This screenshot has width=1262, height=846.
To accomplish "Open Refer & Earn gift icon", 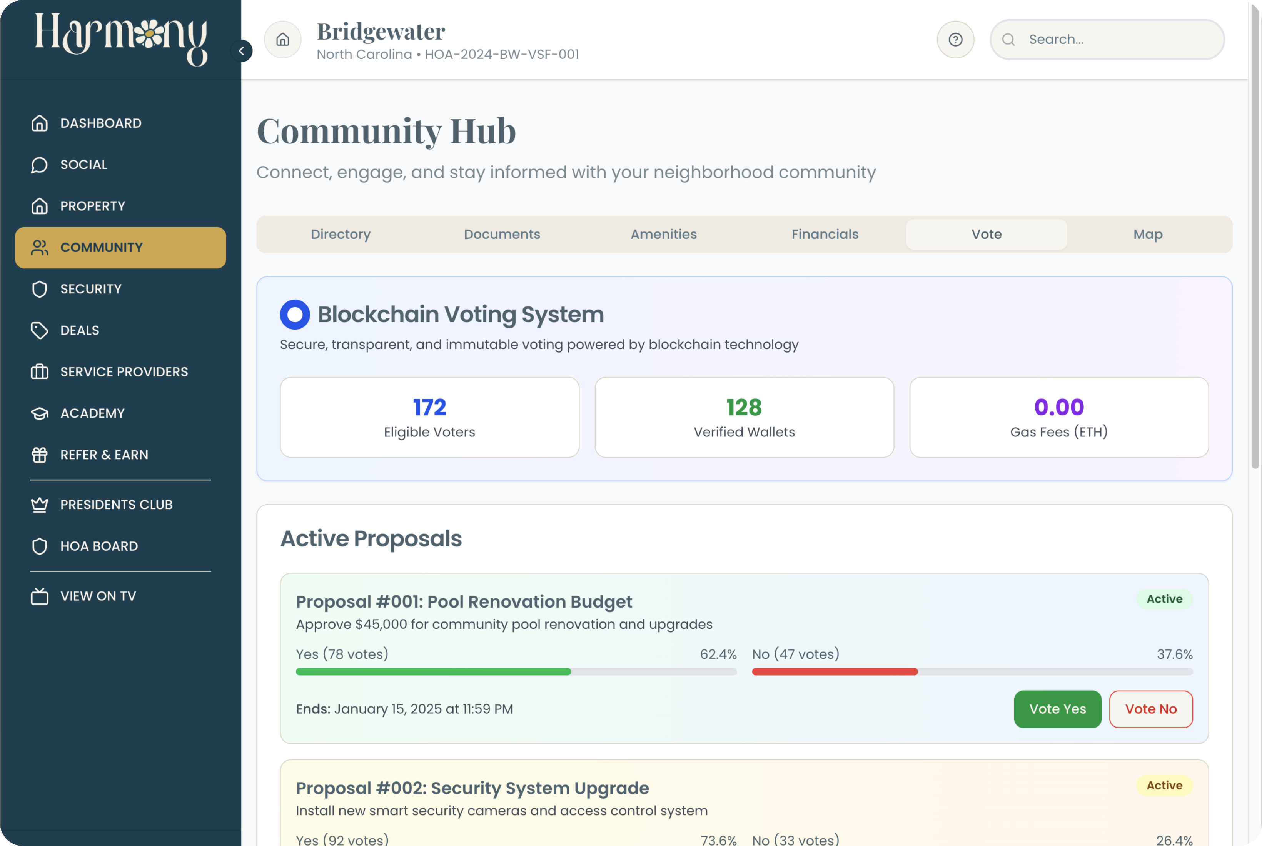I will point(39,455).
